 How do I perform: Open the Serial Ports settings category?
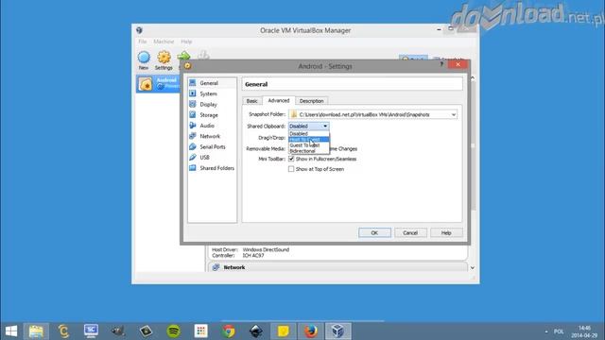[212, 147]
